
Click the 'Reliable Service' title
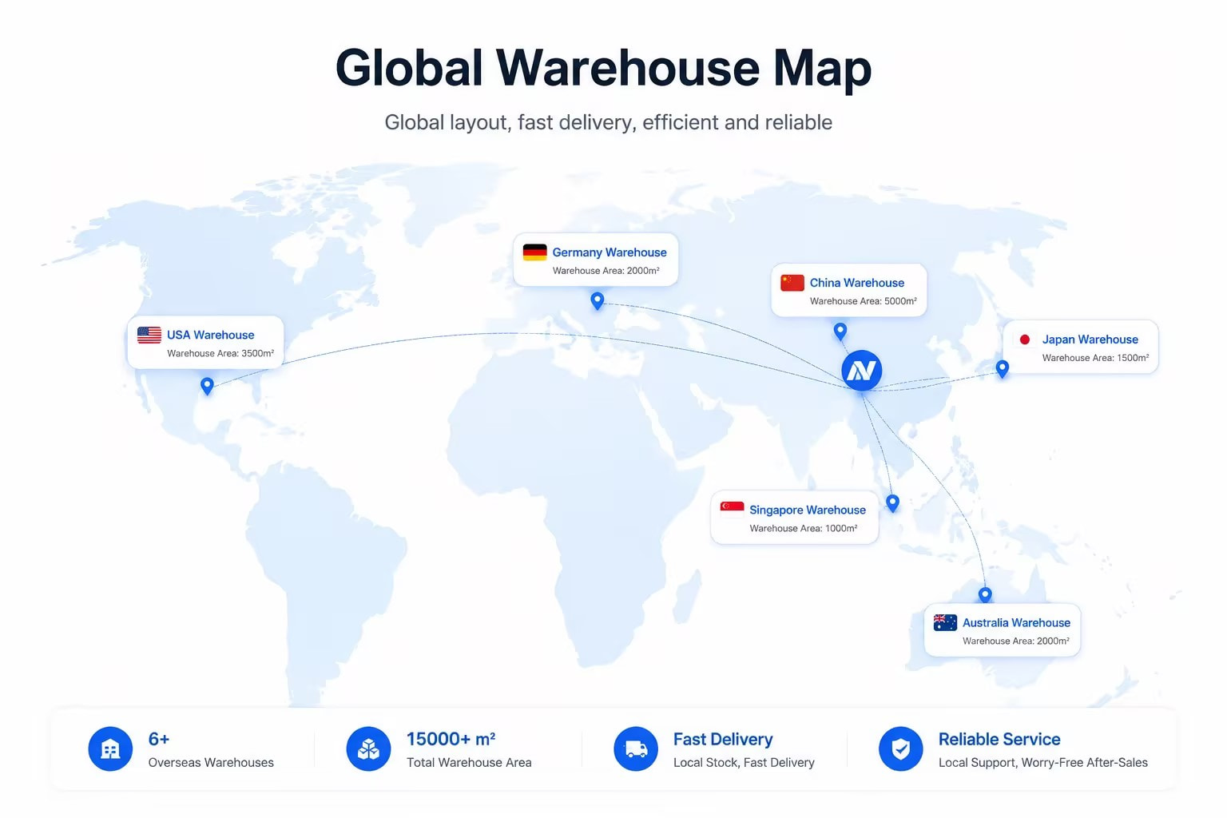(x=999, y=739)
